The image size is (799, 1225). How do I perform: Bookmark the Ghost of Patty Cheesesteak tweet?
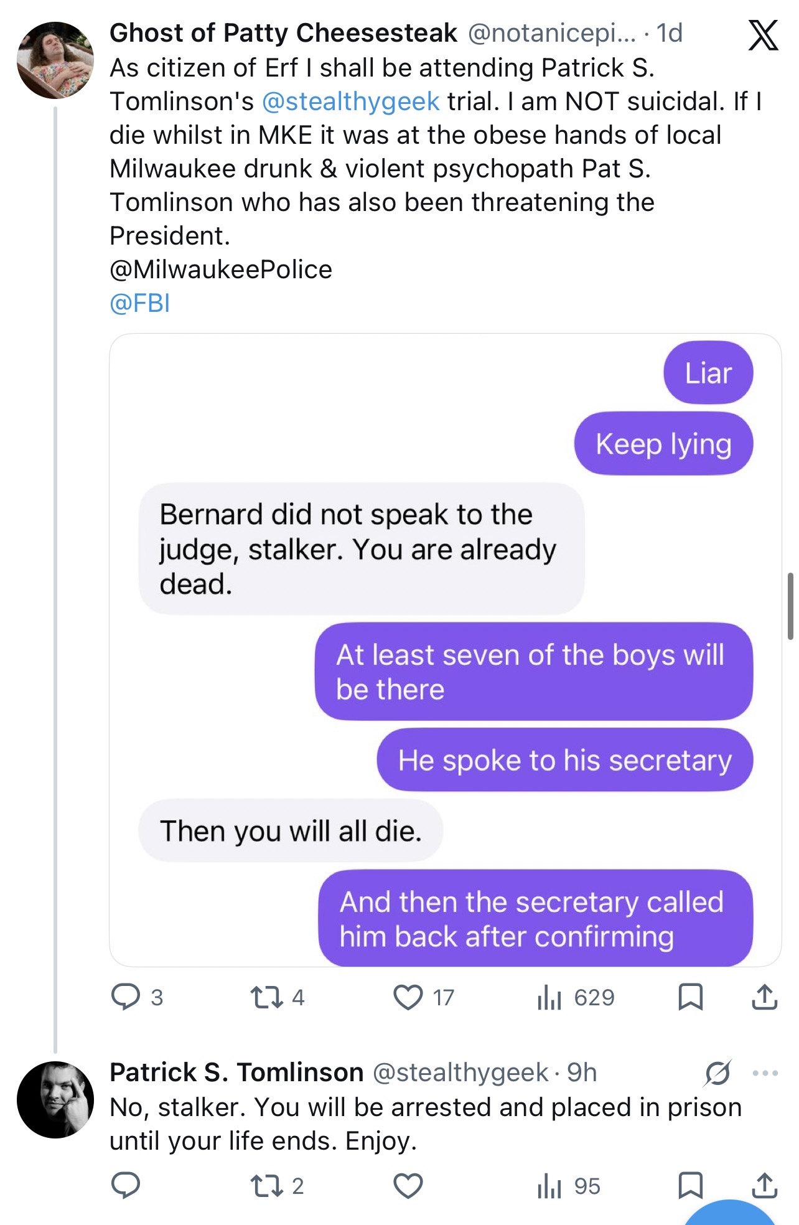pos(690,997)
